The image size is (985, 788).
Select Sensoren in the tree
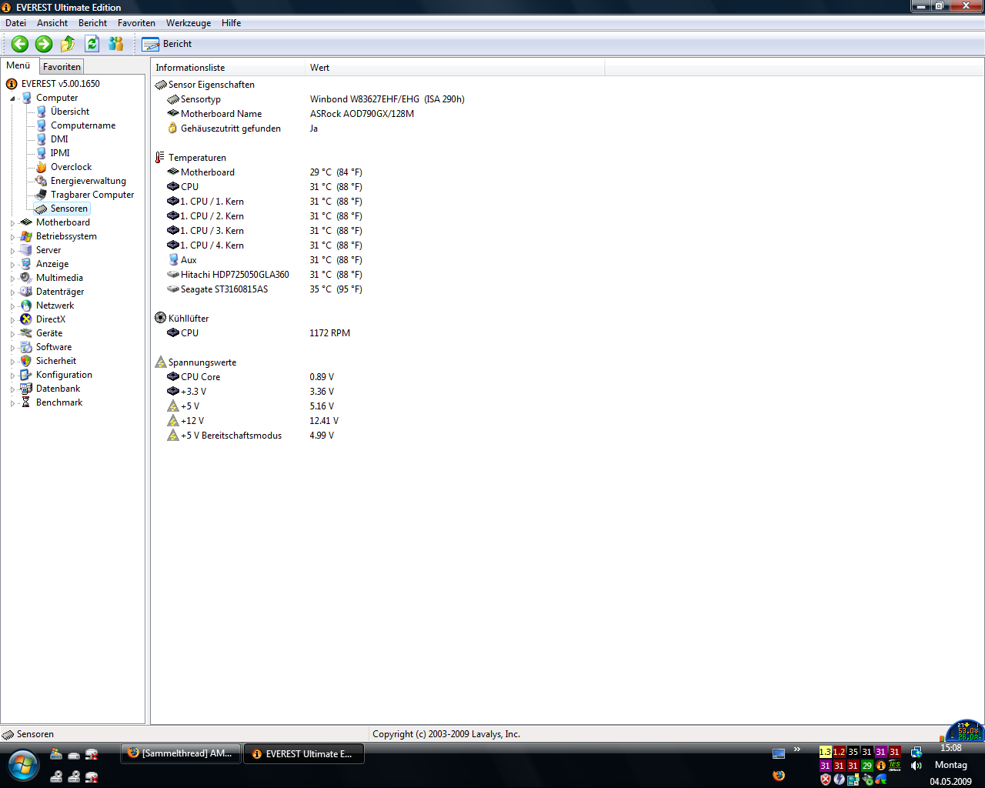tap(69, 209)
